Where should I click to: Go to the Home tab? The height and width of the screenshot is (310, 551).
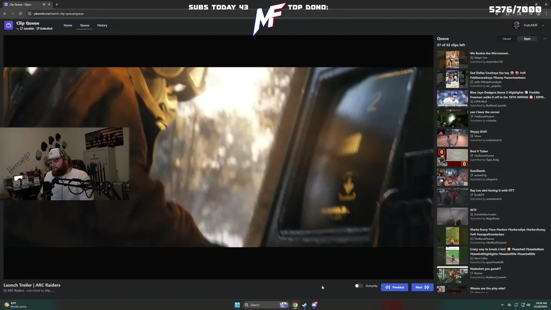point(68,25)
